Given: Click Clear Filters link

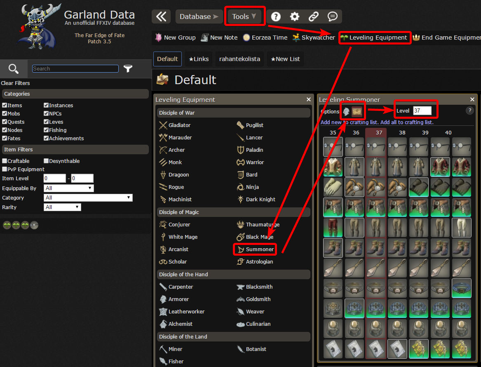Looking at the screenshot, I should 15,83.
